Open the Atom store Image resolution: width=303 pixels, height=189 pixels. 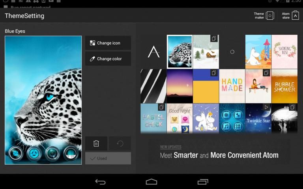(x=290, y=16)
